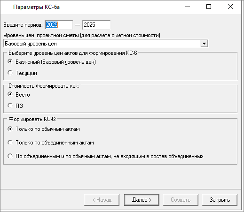Go forward with the Далее button

pyautogui.click(x=142, y=200)
